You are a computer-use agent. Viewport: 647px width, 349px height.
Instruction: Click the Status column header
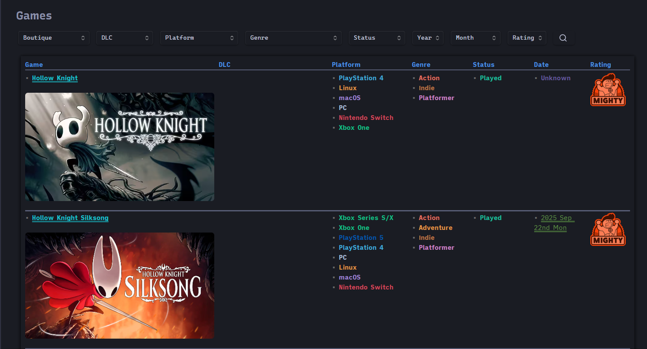[x=484, y=65]
